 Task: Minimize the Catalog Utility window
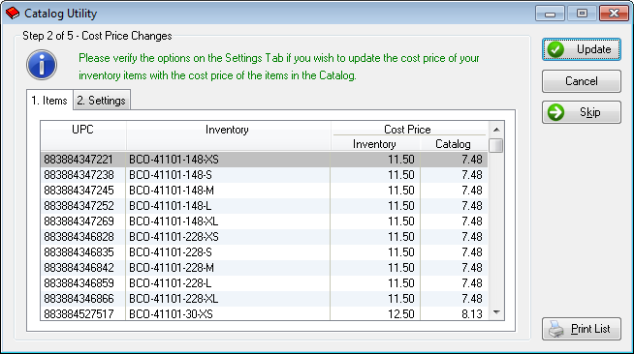coord(550,14)
